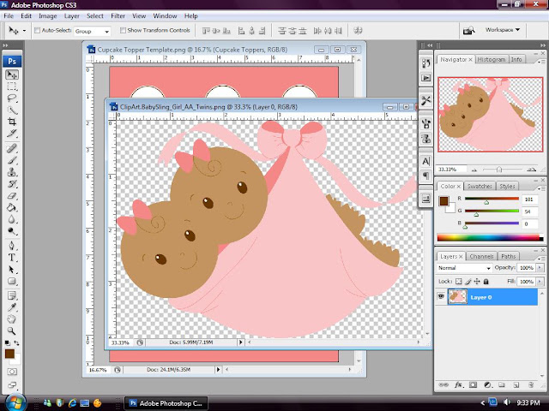Select the Pen tool

[x=12, y=246]
